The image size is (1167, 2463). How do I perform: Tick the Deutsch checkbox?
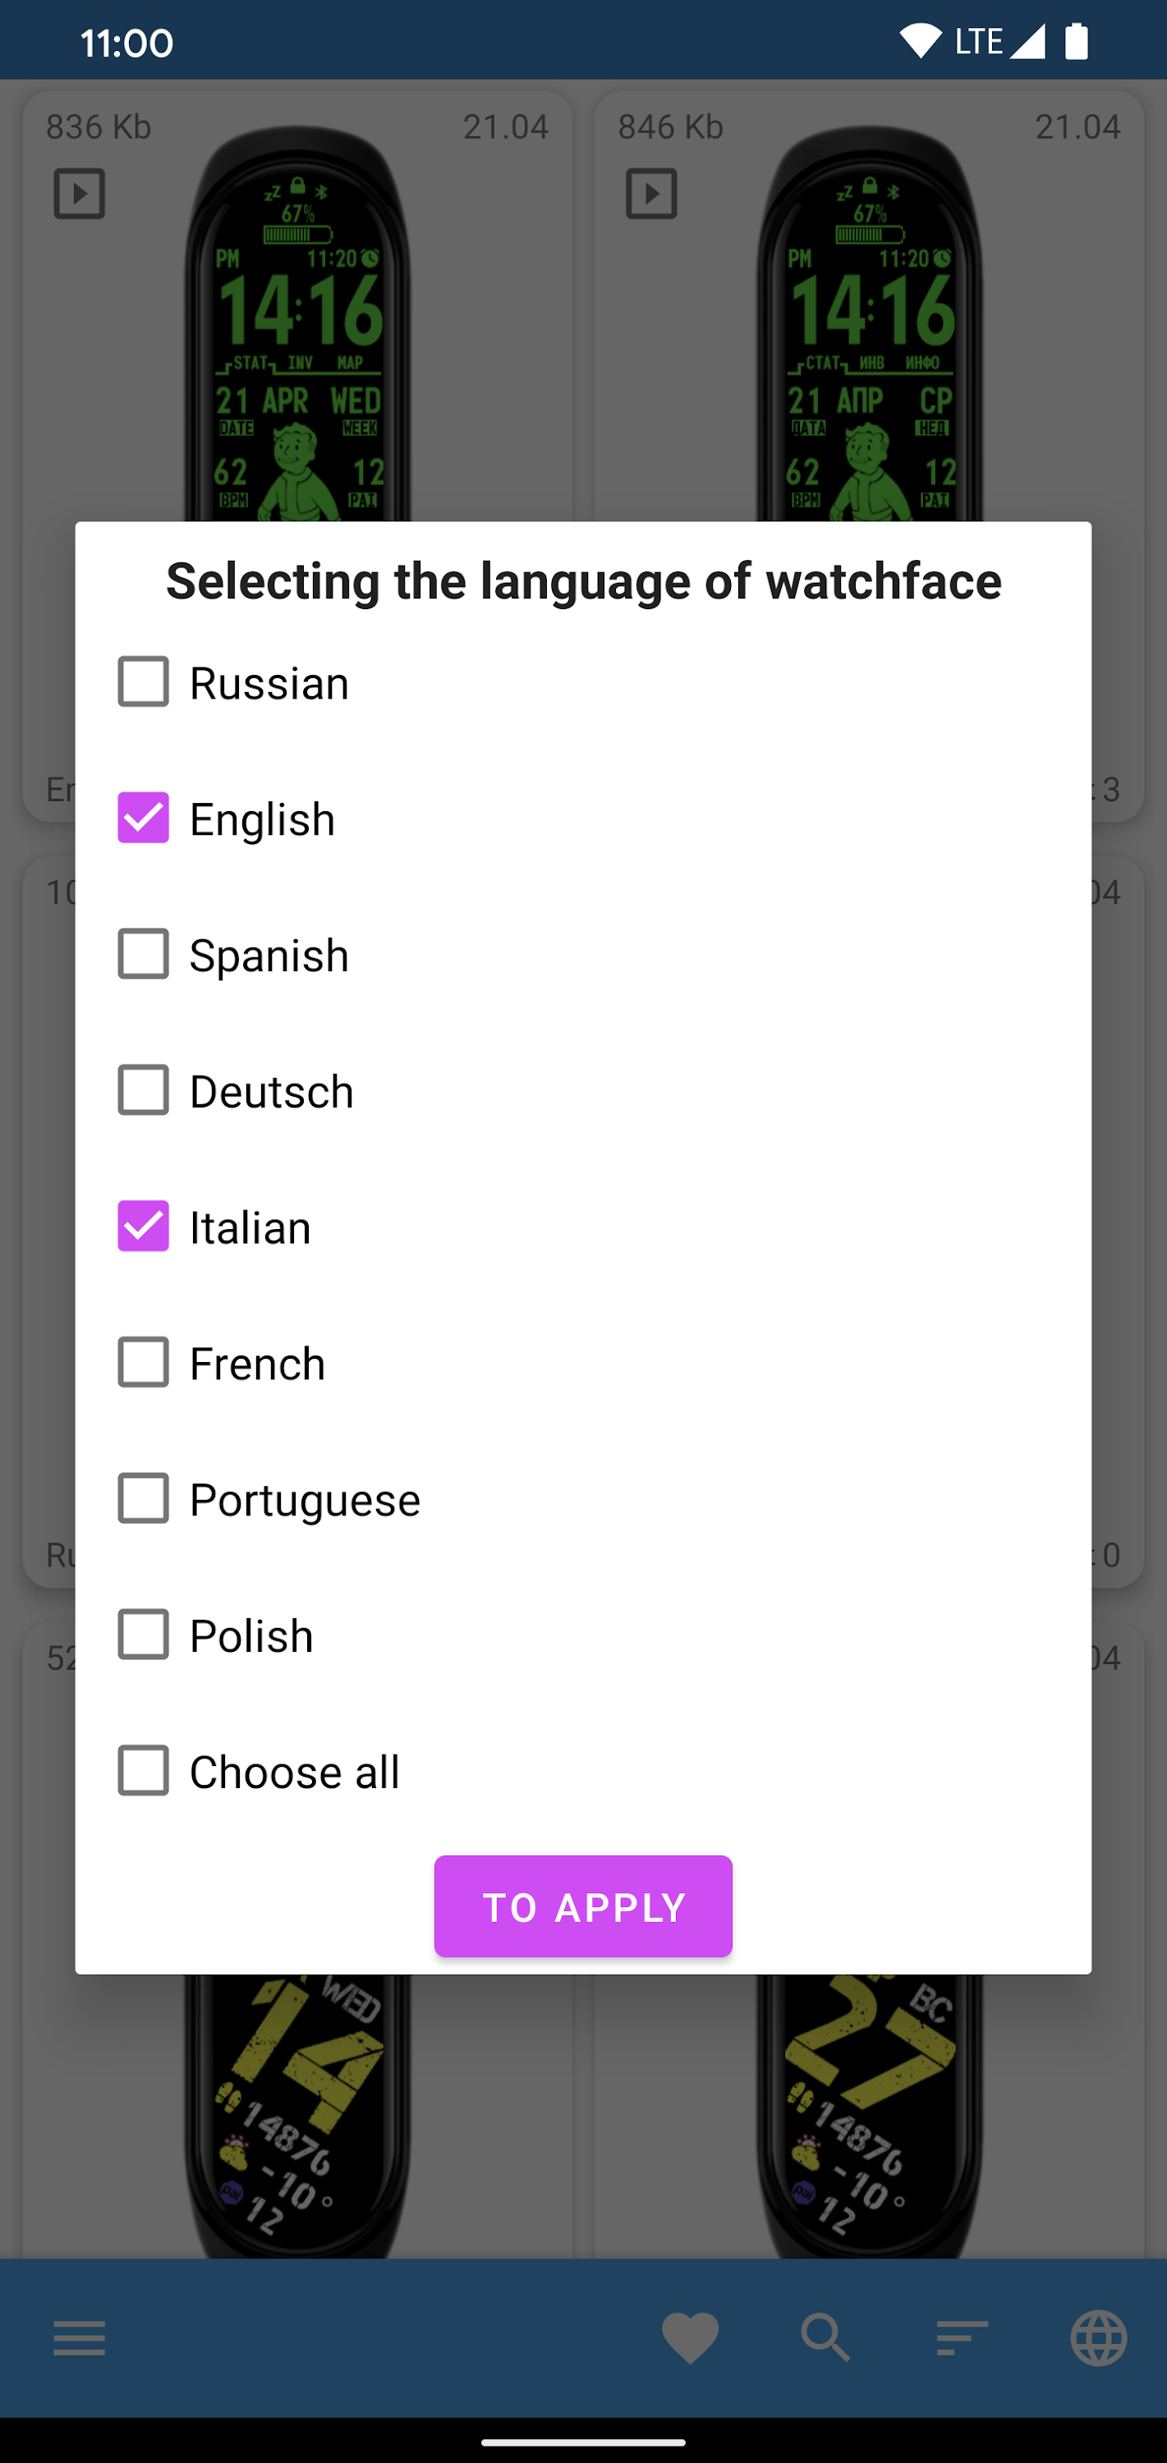[x=144, y=1090]
